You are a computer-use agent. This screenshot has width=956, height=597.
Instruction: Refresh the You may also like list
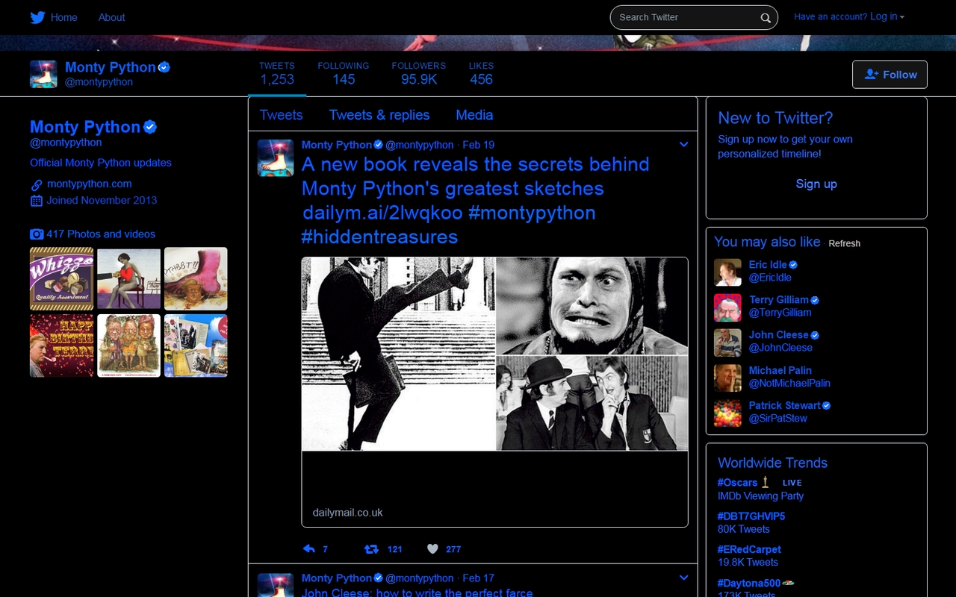[844, 243]
